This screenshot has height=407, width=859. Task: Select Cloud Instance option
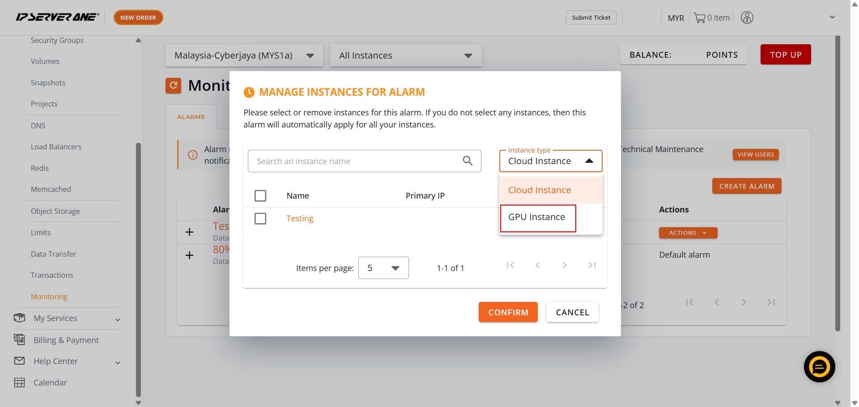click(x=540, y=190)
